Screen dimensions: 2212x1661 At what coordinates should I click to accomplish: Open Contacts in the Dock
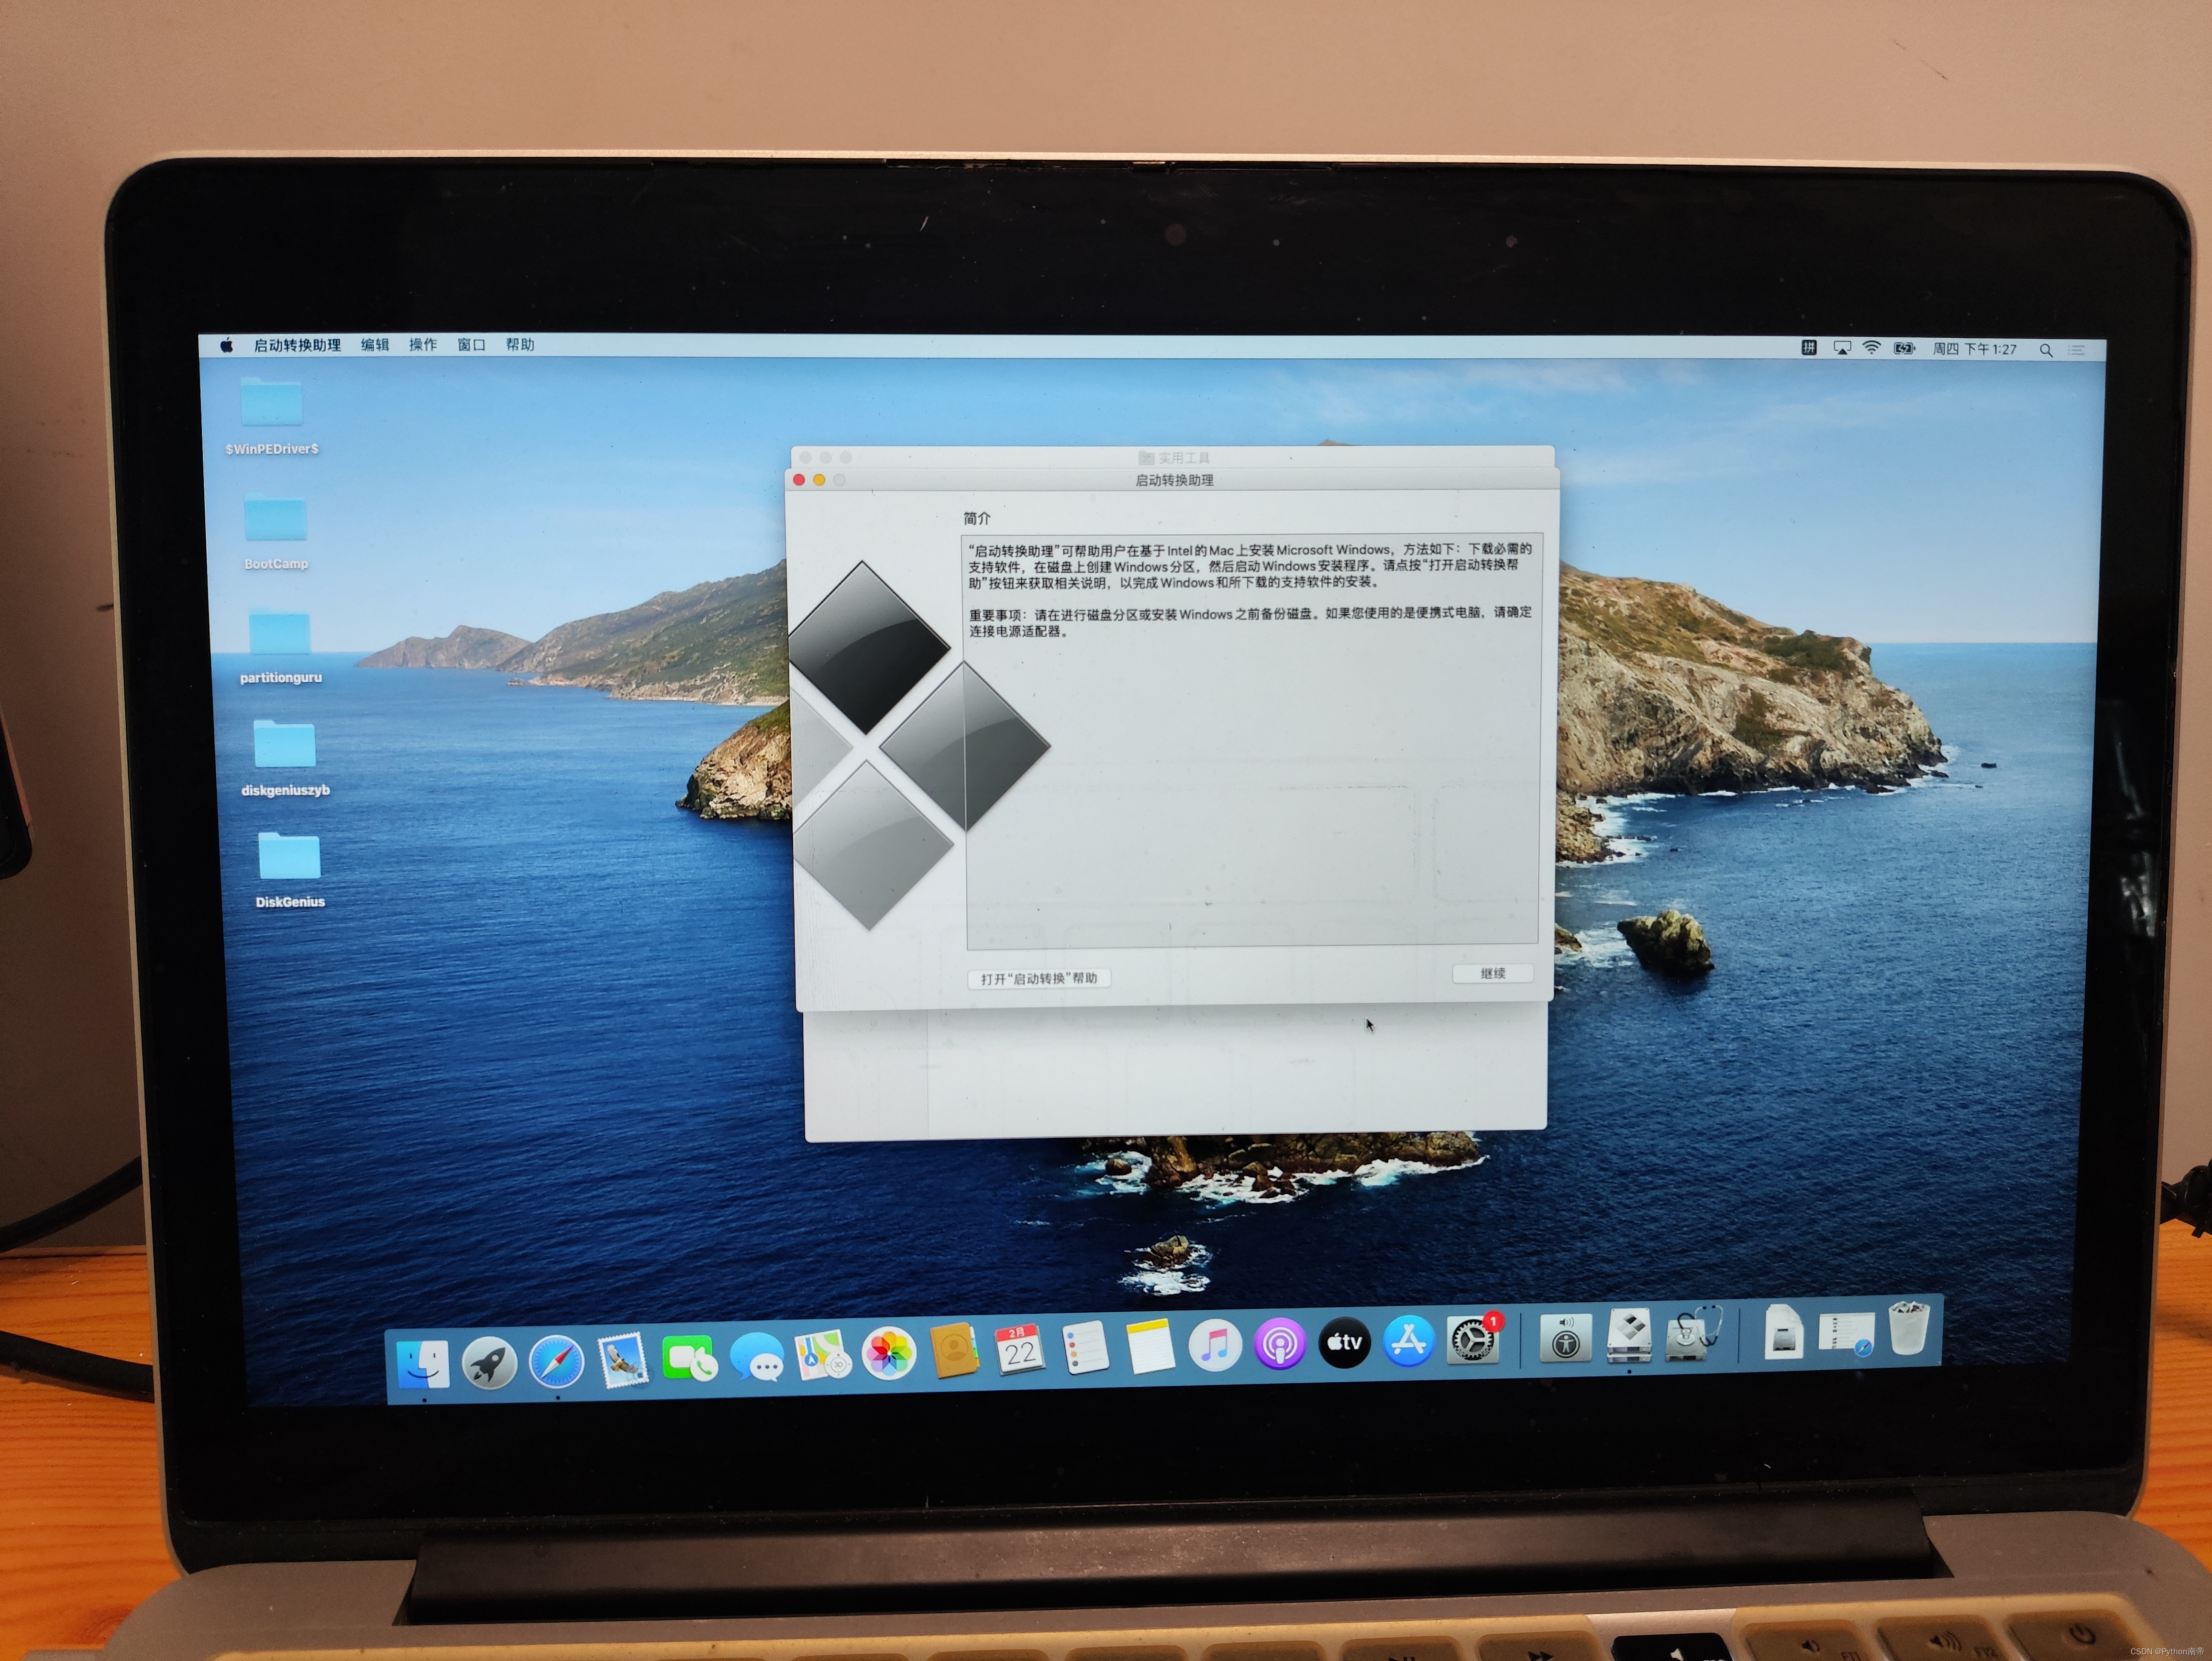(x=954, y=1352)
